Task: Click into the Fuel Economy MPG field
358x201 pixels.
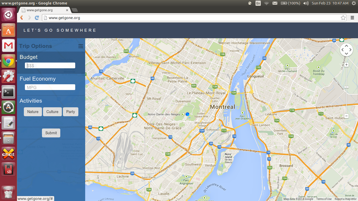Action: (50, 87)
